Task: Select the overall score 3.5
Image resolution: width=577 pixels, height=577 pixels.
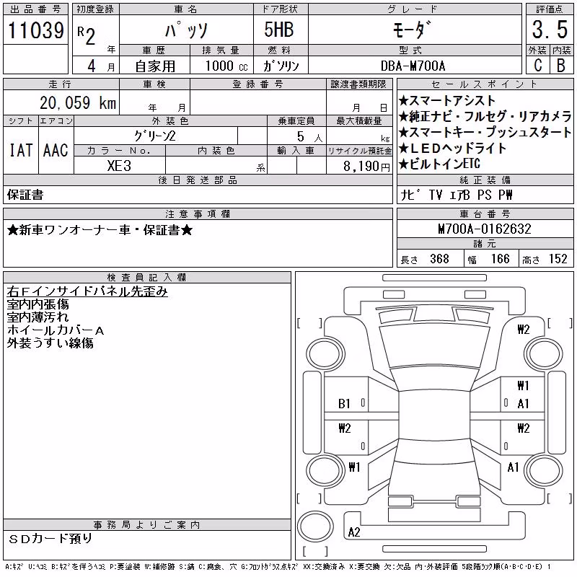Action: click(550, 30)
